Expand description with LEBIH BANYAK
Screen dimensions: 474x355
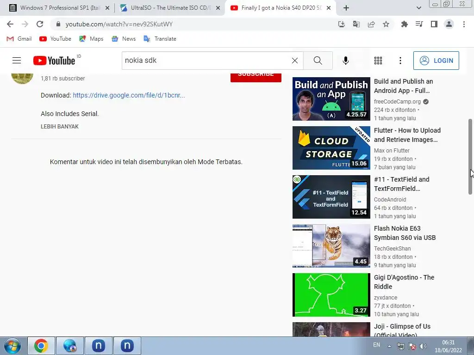click(x=60, y=127)
